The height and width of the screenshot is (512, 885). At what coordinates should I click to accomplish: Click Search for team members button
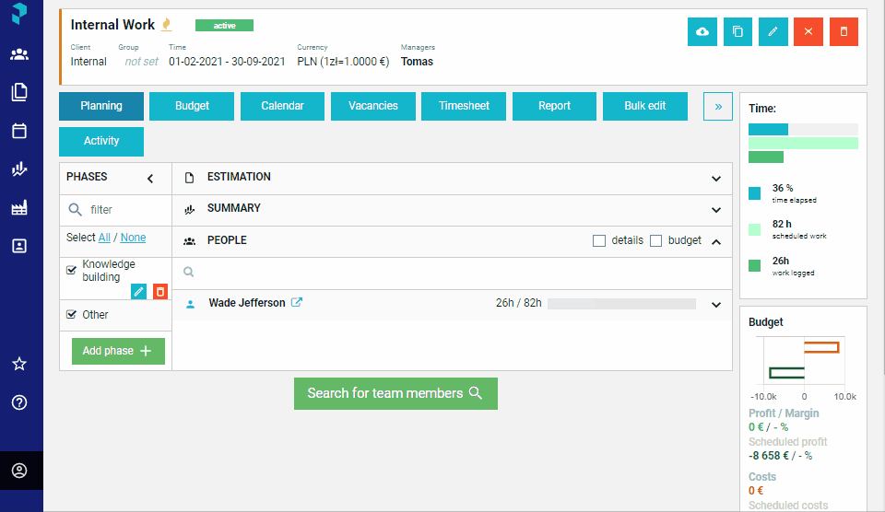(395, 393)
